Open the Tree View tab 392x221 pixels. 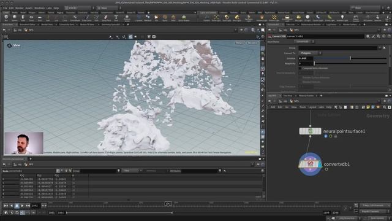(287, 96)
